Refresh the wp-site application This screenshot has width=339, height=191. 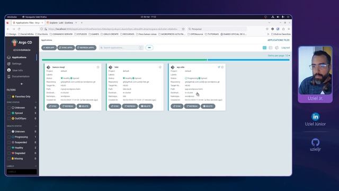click(192, 106)
